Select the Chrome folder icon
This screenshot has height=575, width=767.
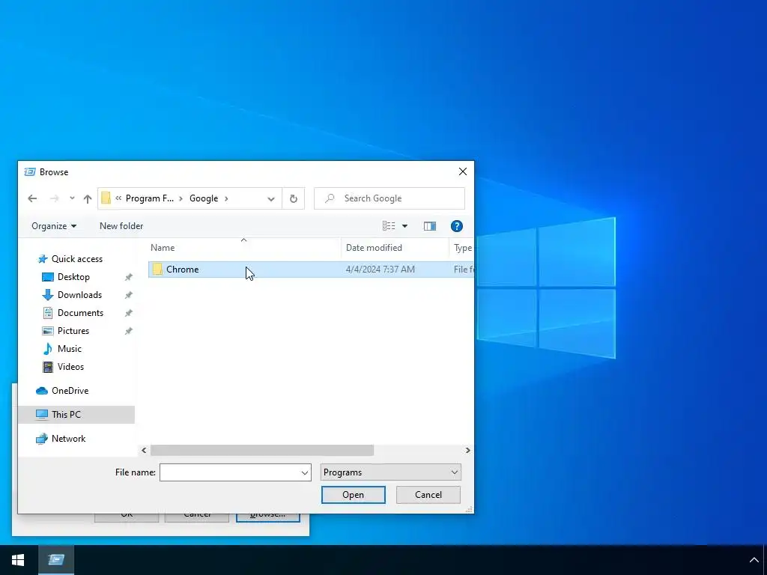pyautogui.click(x=157, y=270)
